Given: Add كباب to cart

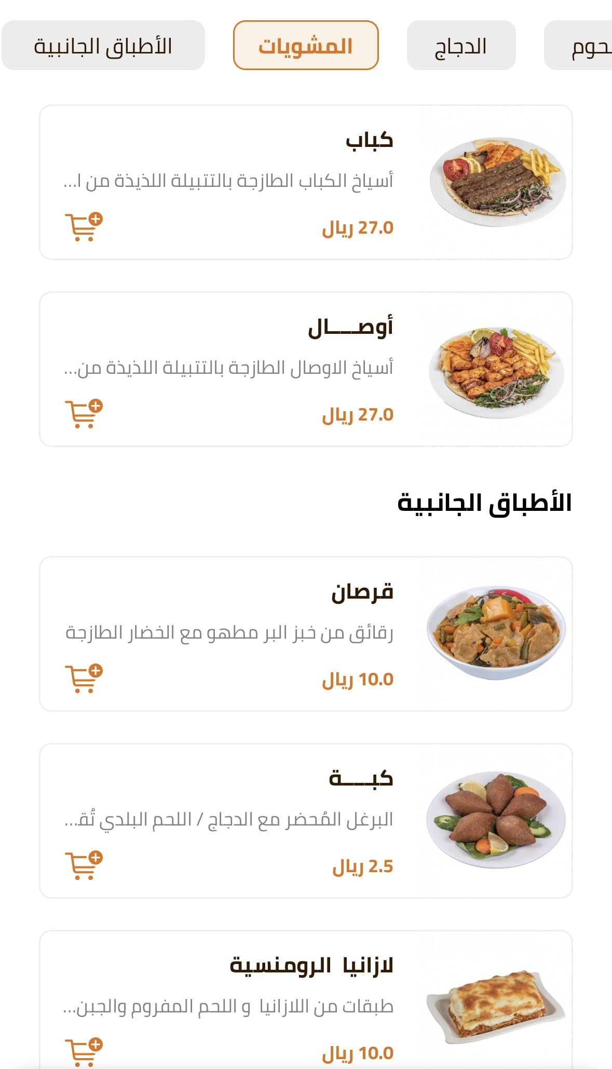Looking at the screenshot, I should click(84, 227).
